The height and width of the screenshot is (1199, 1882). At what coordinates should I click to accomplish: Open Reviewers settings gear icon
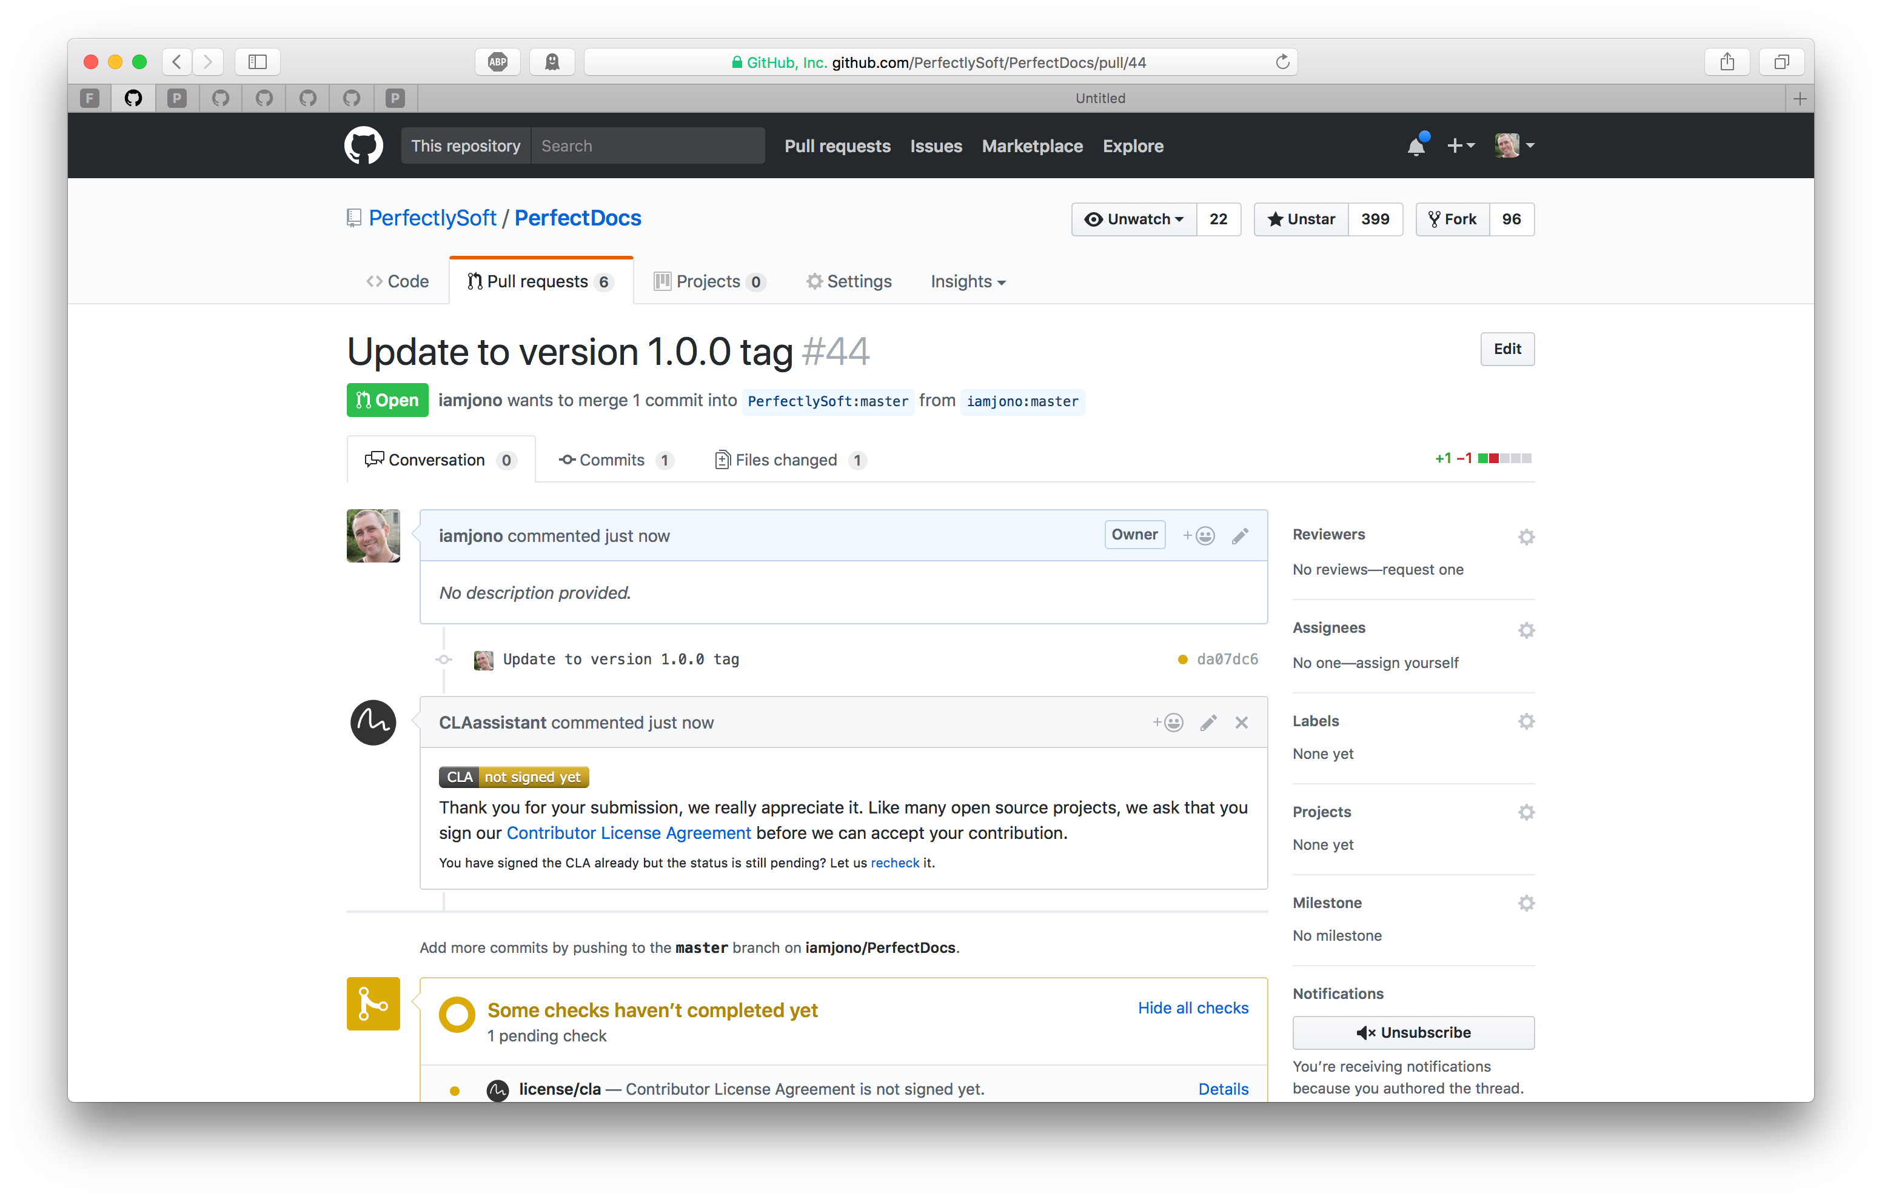coord(1526,537)
